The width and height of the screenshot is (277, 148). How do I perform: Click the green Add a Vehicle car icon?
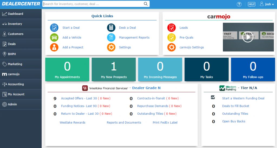[54, 37]
